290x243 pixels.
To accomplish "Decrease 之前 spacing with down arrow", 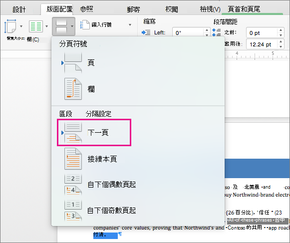I will (281, 35).
